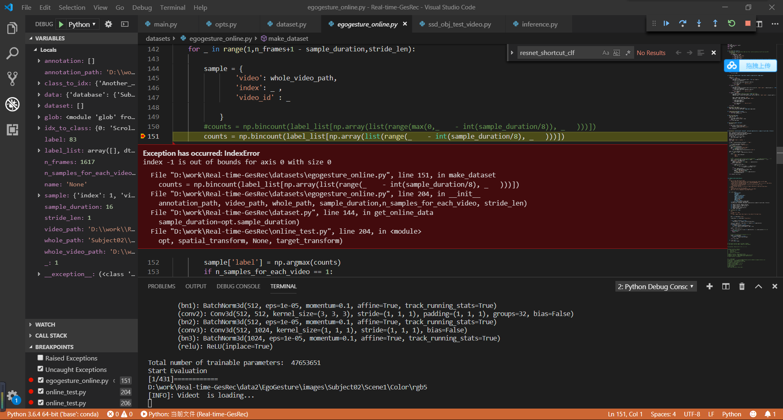
Task: Go to next match in find widget
Action: pyautogui.click(x=690, y=53)
